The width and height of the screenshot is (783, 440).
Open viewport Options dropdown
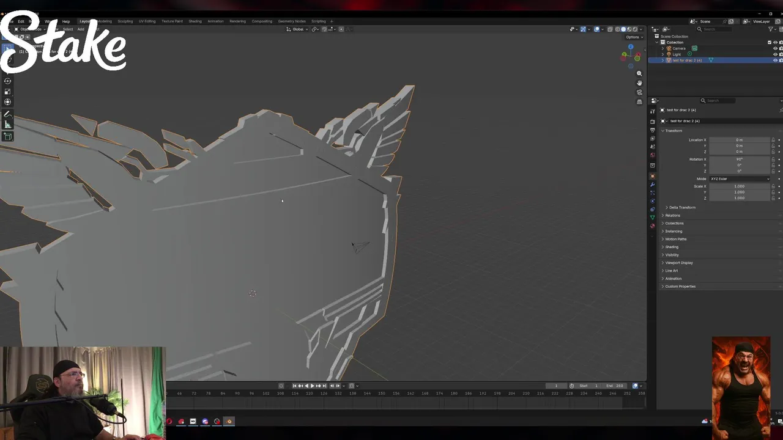coord(634,37)
